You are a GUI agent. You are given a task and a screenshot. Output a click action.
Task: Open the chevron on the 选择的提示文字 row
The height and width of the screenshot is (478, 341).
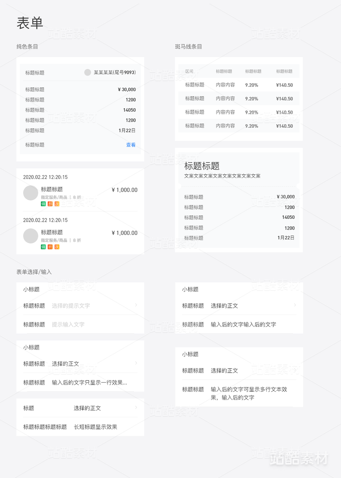(x=136, y=305)
